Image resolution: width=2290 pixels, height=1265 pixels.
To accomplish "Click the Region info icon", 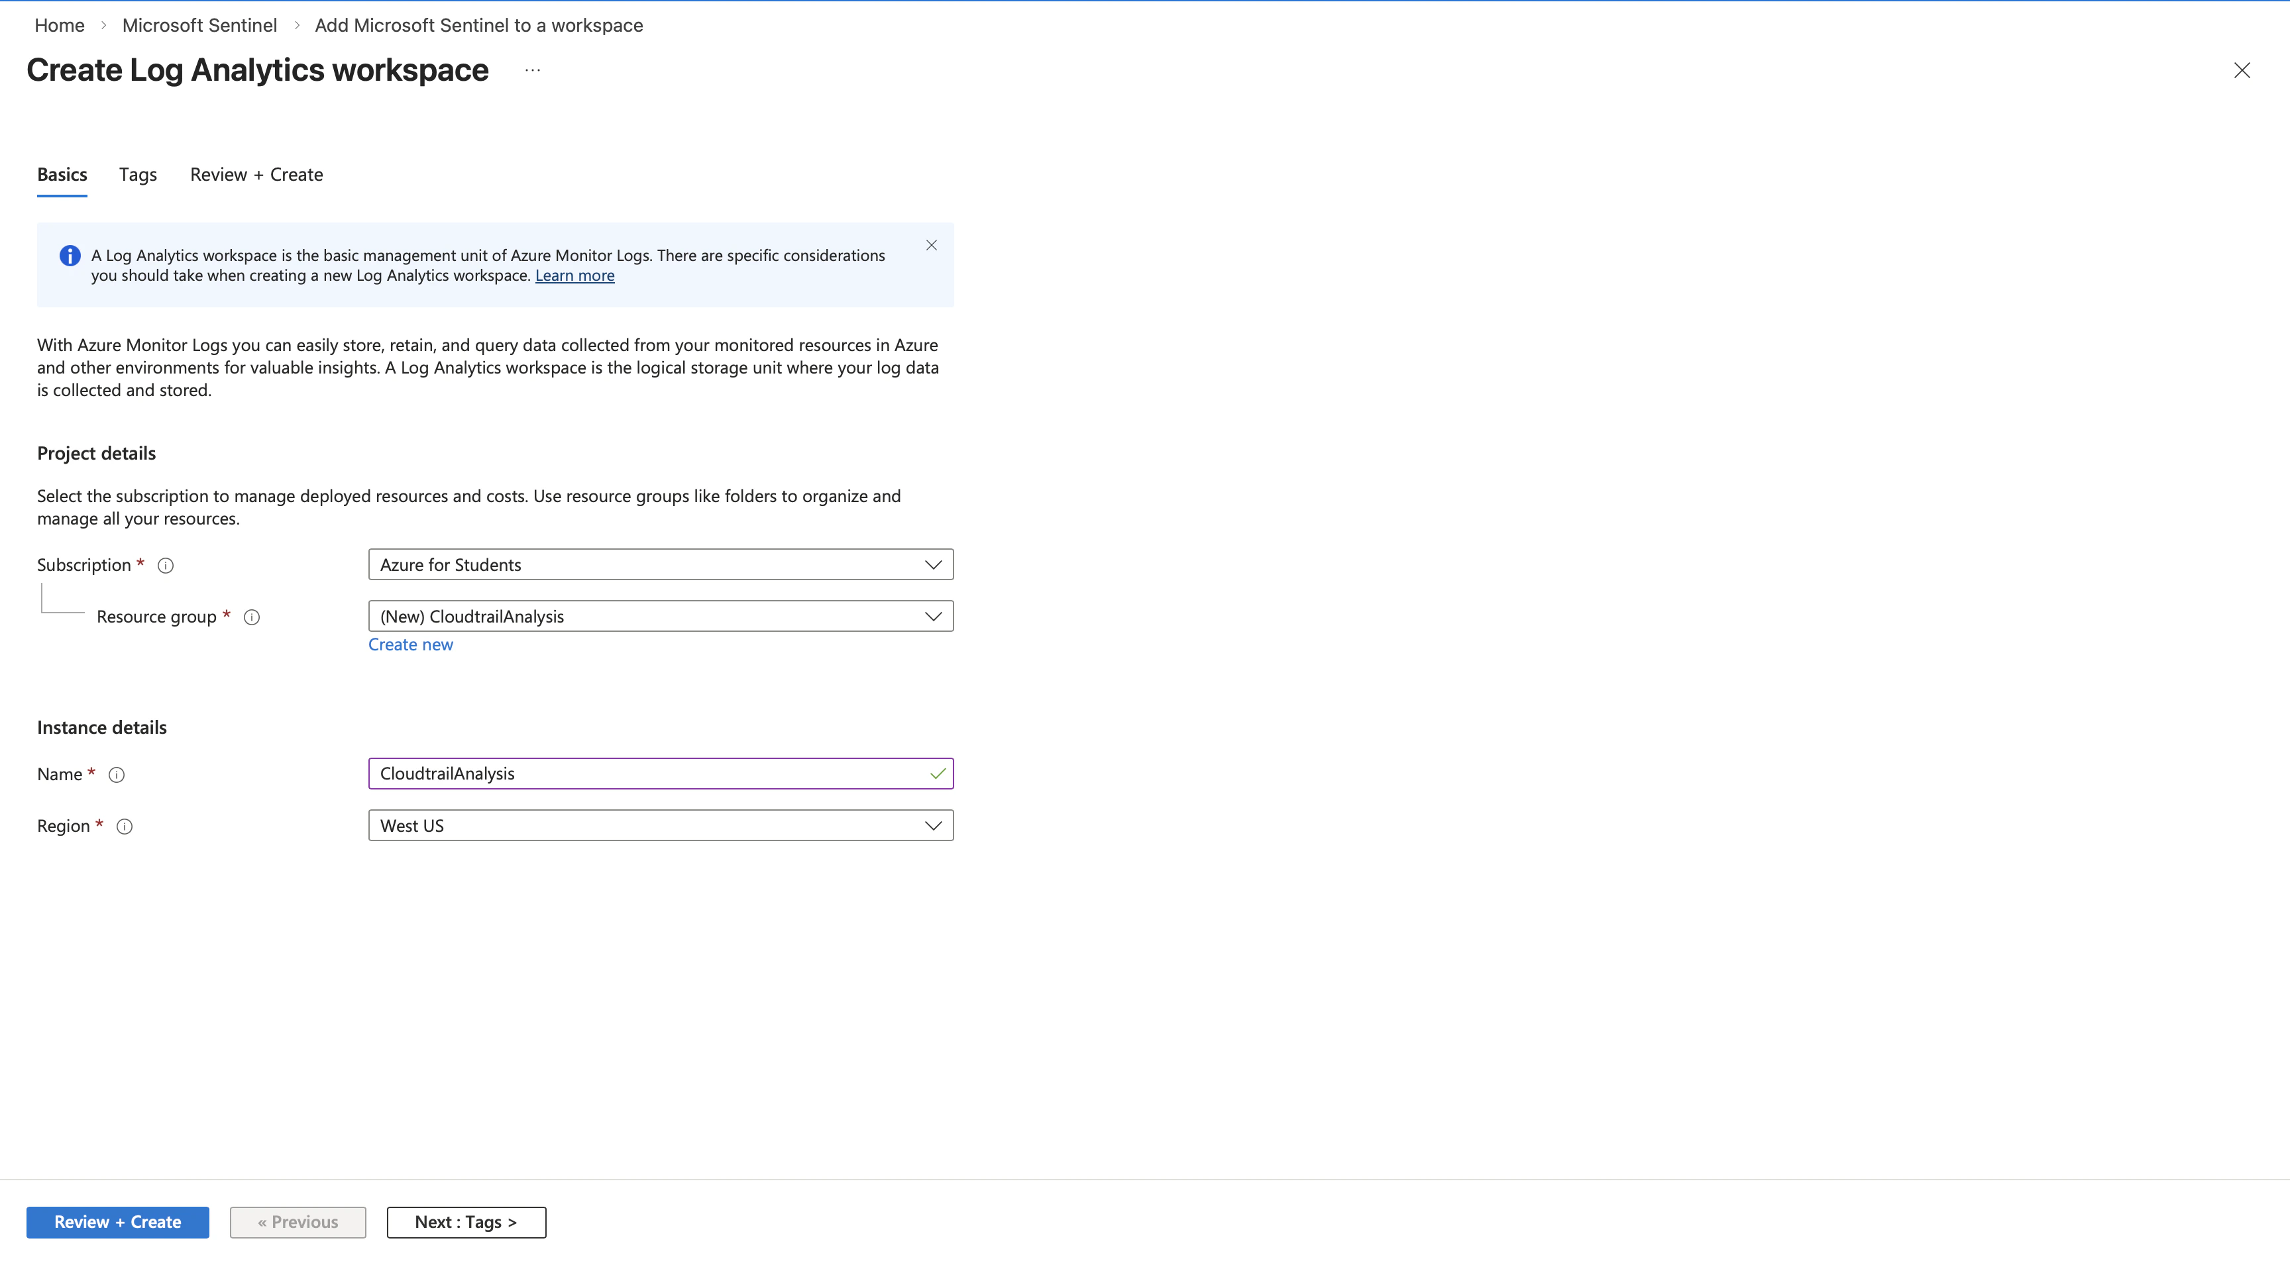I will click(125, 826).
